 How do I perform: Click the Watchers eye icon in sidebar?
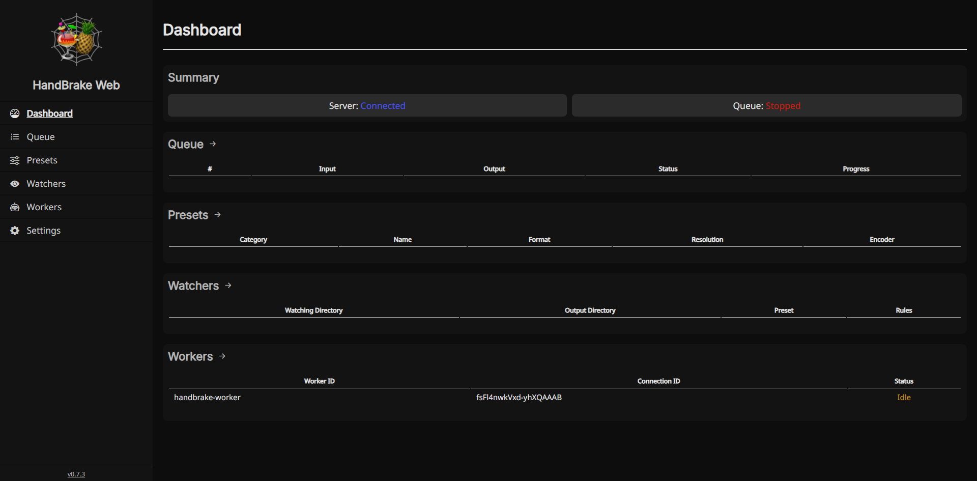(x=15, y=184)
